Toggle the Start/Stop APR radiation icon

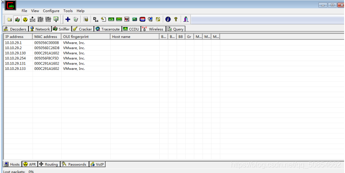pyautogui.click(x=25, y=19)
